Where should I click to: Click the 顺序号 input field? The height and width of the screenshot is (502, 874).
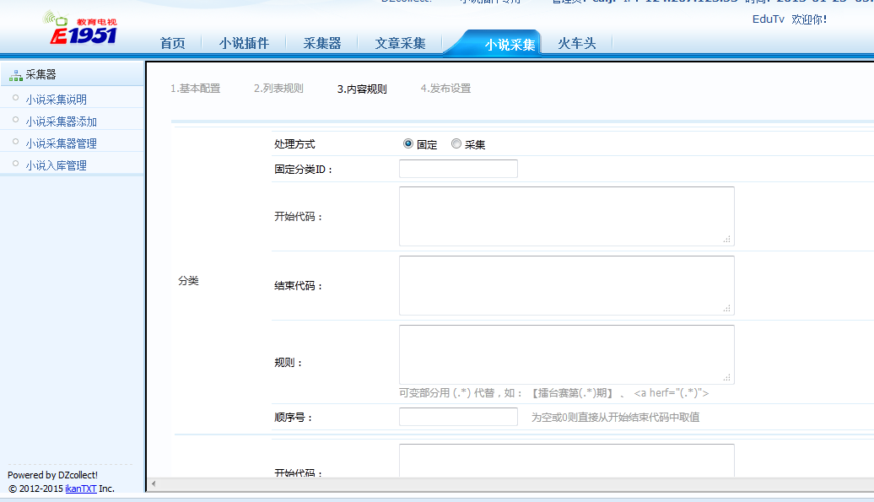coord(458,417)
